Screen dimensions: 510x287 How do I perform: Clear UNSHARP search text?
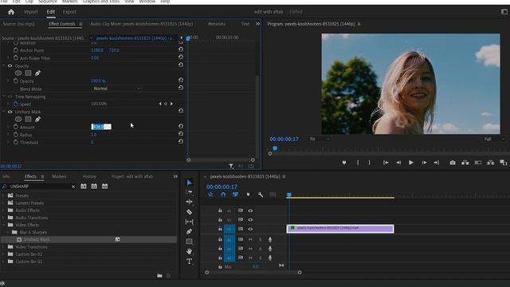tap(73, 187)
